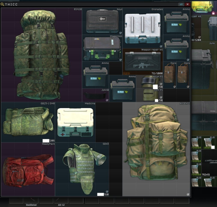Image resolution: width=217 pixels, height=207 pixels.
Task: Open the Ammo case beside the Grenades case
Action: [176, 21]
